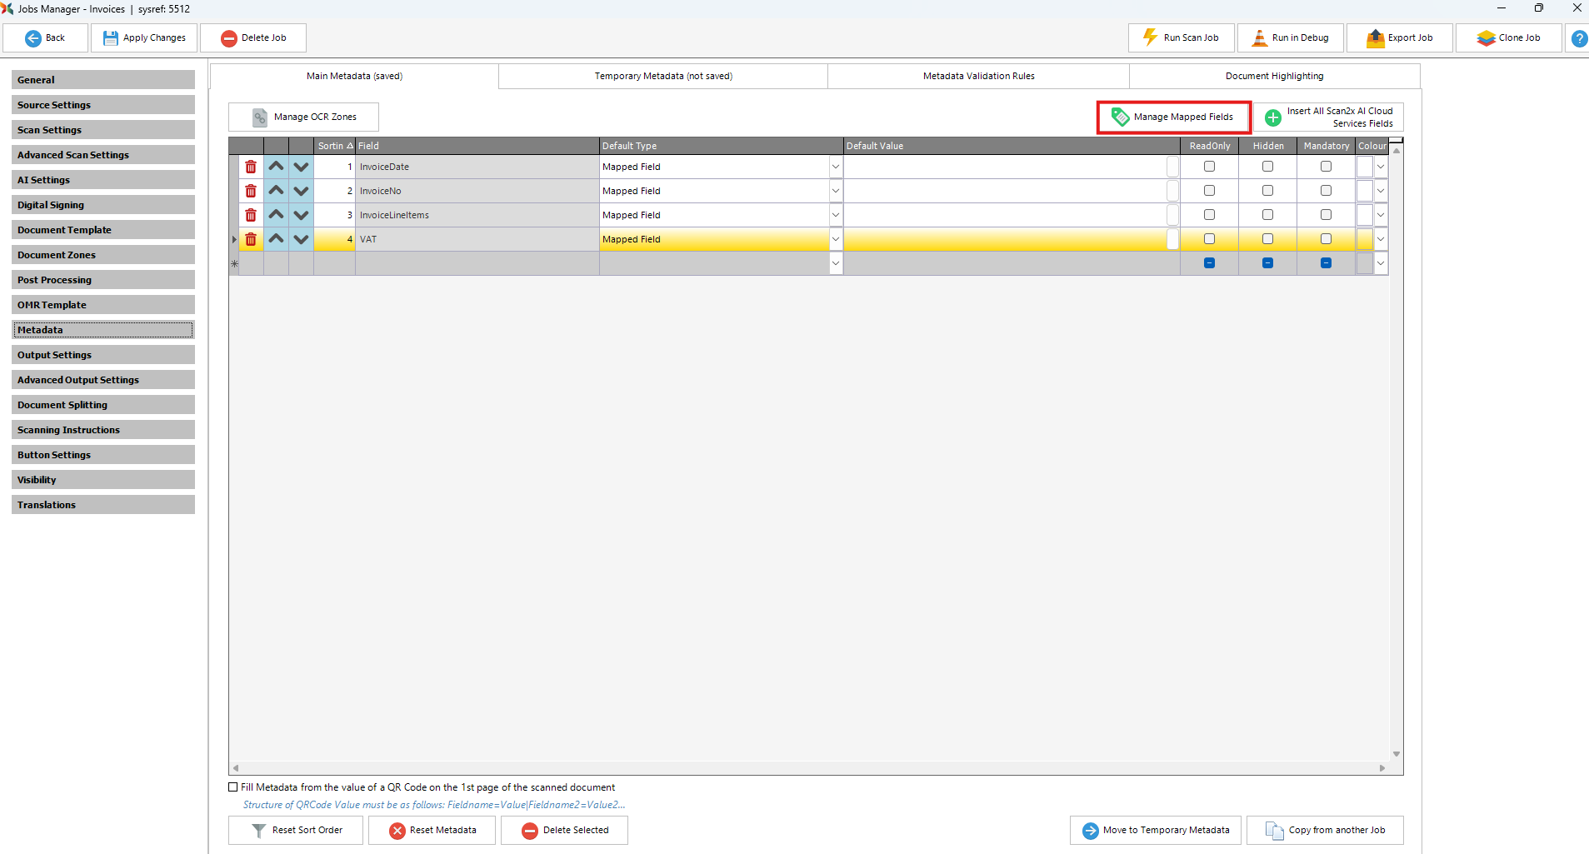1589x854 pixels.
Task: Click the colour swatch for InvoiceDate row
Action: point(1364,167)
